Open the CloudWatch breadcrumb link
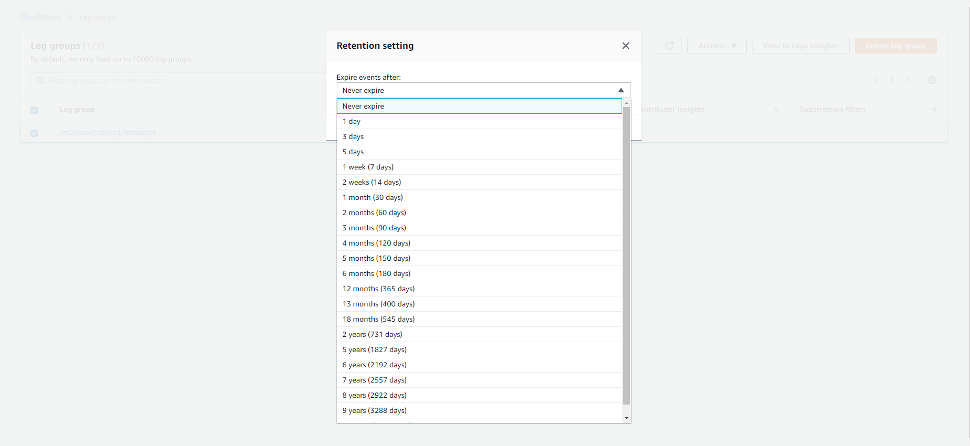970x446 pixels. (40, 17)
